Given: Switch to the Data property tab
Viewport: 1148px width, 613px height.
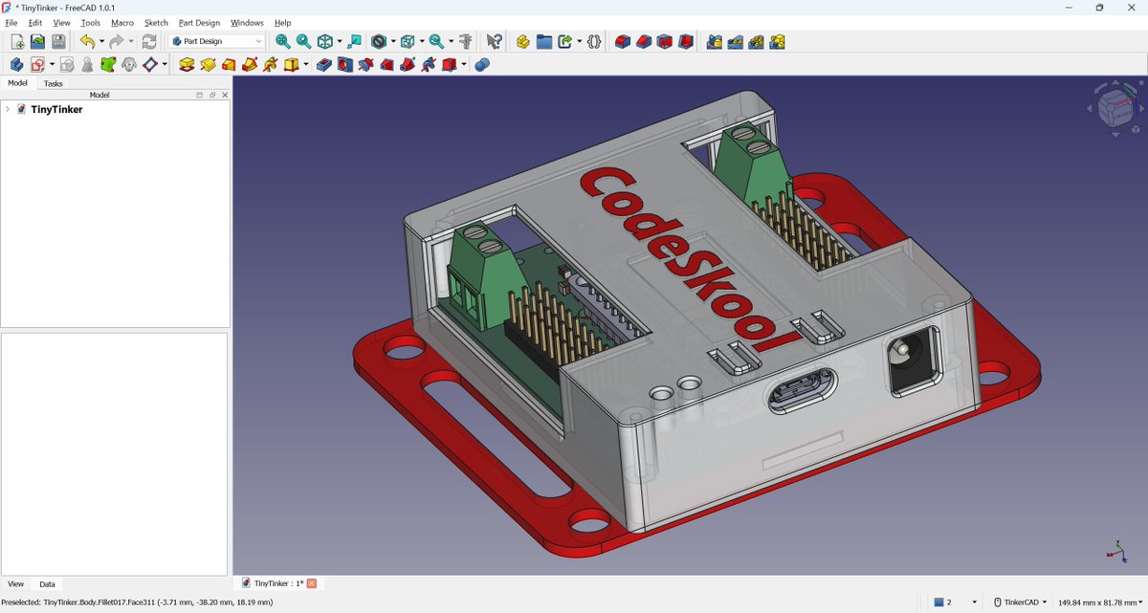Looking at the screenshot, I should click(x=47, y=583).
